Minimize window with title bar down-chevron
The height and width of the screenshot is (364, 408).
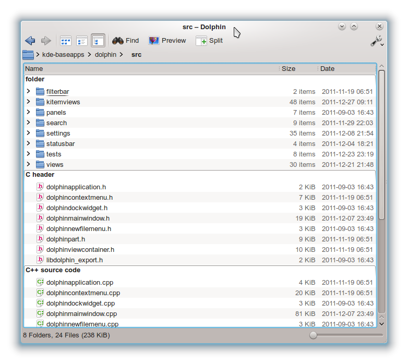[x=342, y=27]
